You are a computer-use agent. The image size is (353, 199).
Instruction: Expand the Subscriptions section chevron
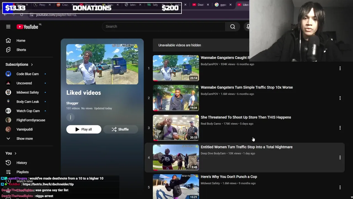click(x=32, y=64)
